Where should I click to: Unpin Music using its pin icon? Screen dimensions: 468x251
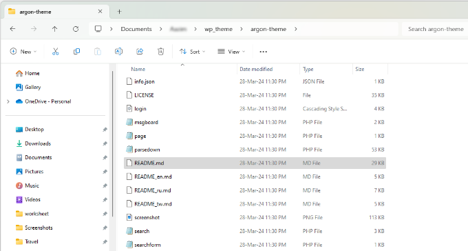coord(105,185)
